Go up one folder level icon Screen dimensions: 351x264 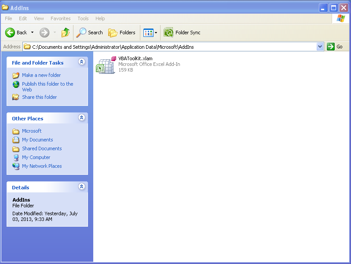66,33
